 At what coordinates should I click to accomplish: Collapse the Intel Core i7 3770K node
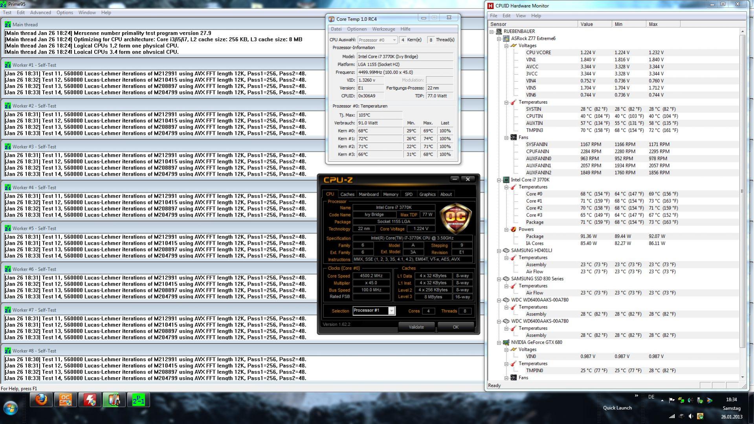499,180
